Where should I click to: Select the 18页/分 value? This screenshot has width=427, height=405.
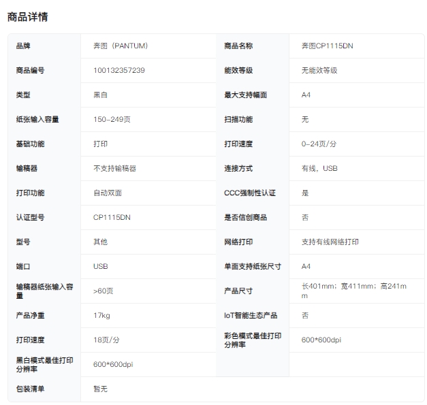click(106, 340)
